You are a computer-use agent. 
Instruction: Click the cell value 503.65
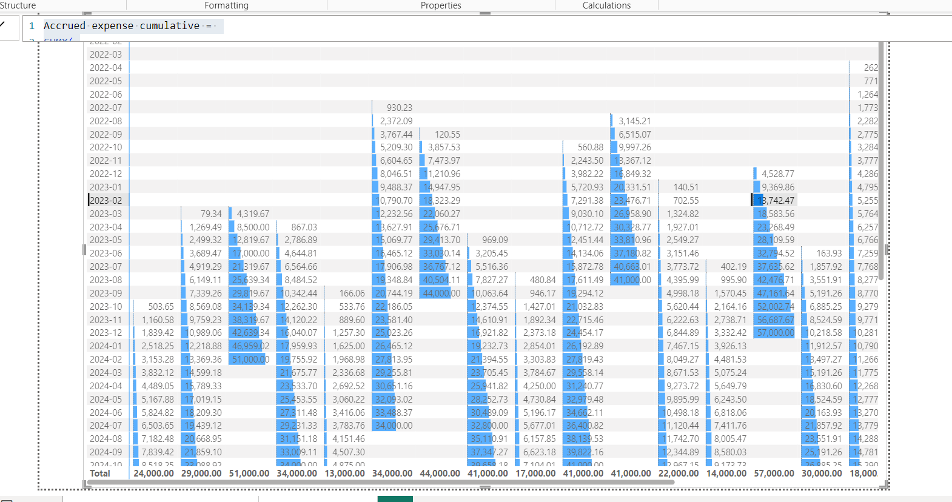point(161,306)
